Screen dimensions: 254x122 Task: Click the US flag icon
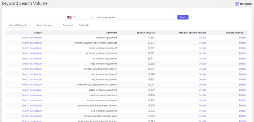click(69, 17)
